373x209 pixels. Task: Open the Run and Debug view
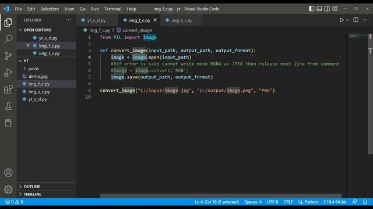(x=8, y=73)
